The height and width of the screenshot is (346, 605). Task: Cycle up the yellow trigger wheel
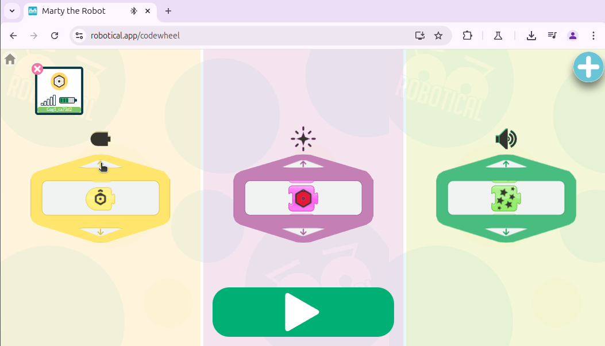pos(100,166)
